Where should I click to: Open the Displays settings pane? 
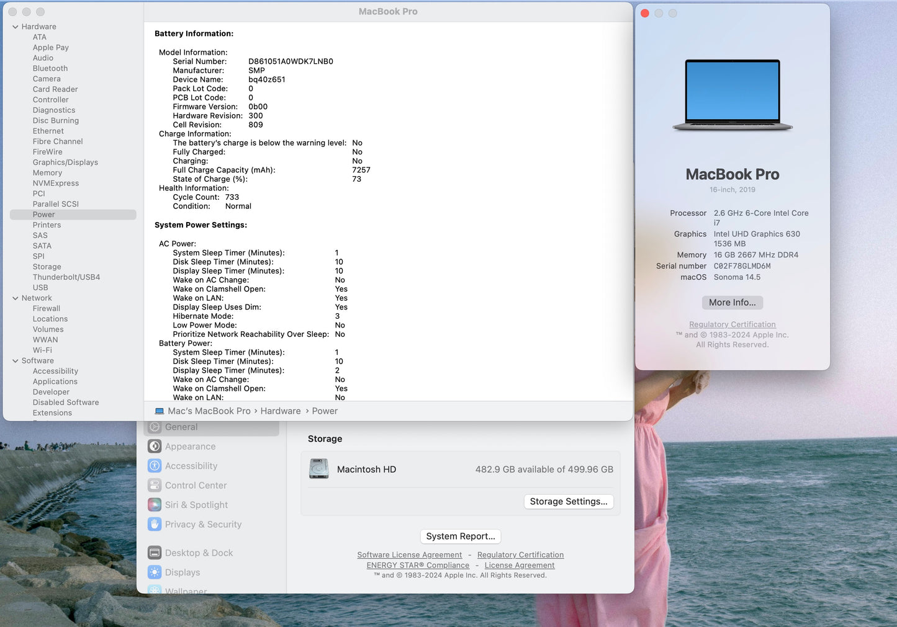pos(181,572)
